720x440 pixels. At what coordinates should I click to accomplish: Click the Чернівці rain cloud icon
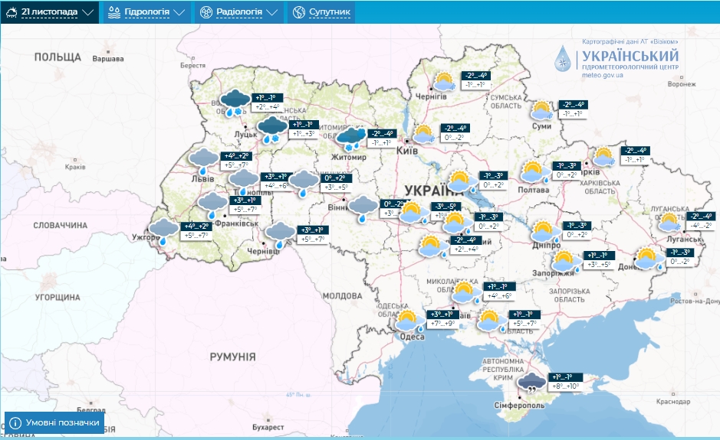(280, 235)
